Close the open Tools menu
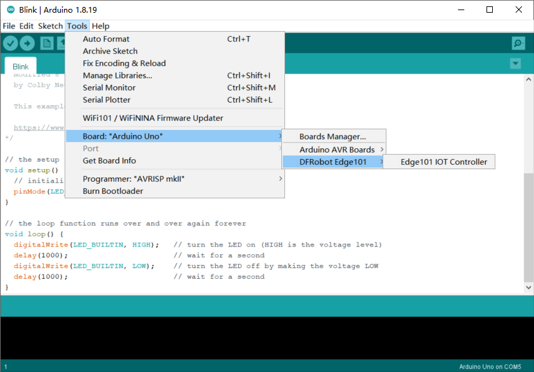This screenshot has height=372, width=534. (77, 26)
